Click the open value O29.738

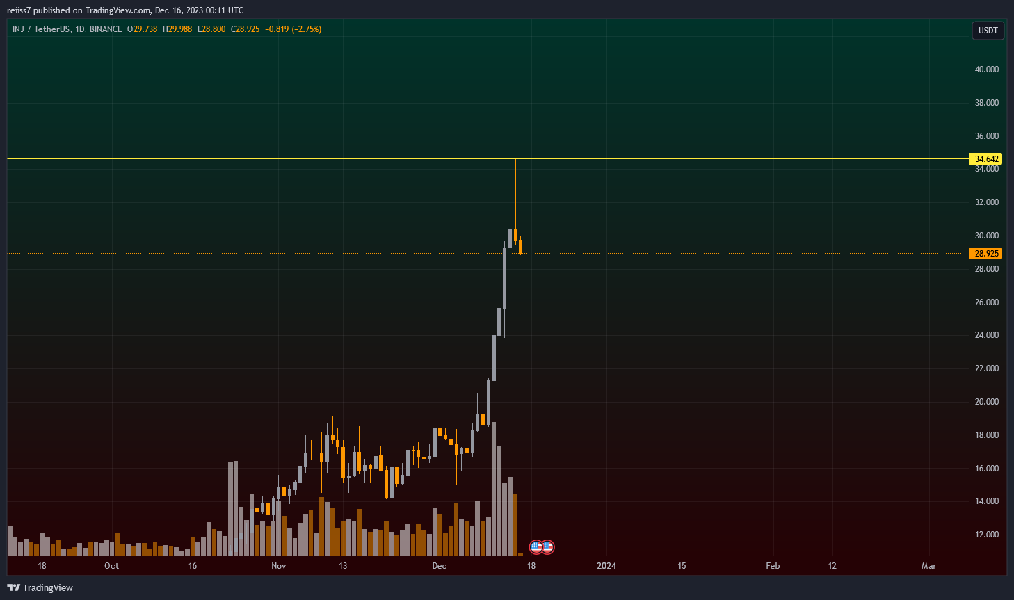pos(142,29)
